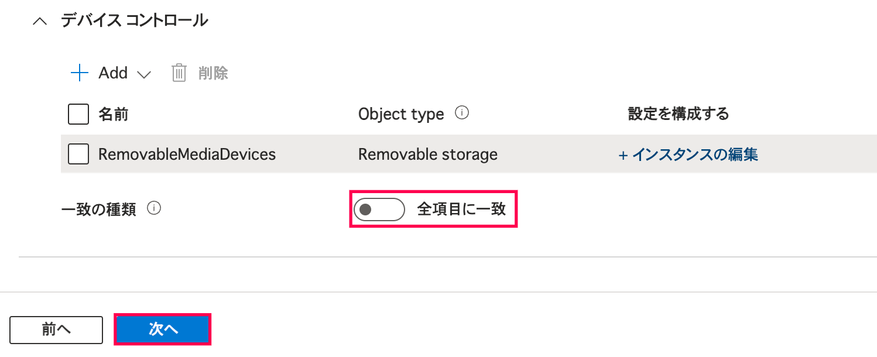Click the Object type column header

(x=401, y=114)
